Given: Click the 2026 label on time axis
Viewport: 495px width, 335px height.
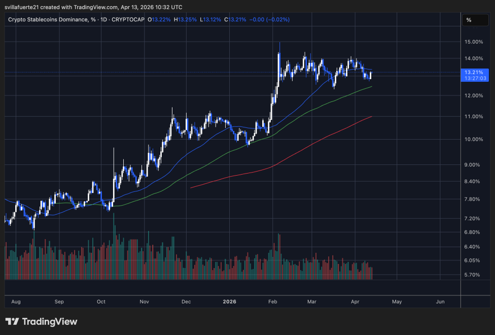Looking at the screenshot, I should 229,301.
